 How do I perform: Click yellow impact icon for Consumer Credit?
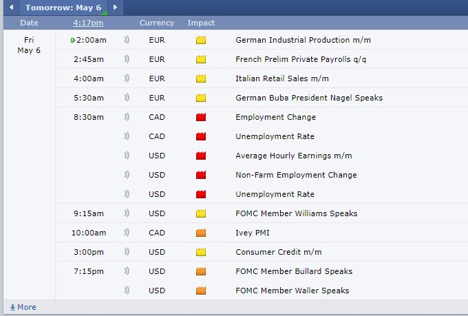pos(201,252)
